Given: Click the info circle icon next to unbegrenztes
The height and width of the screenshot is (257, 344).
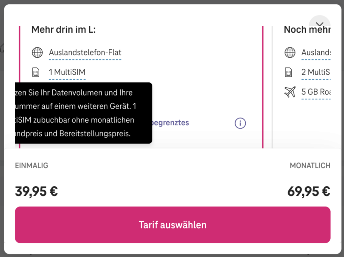Looking at the screenshot, I should pos(240,123).
